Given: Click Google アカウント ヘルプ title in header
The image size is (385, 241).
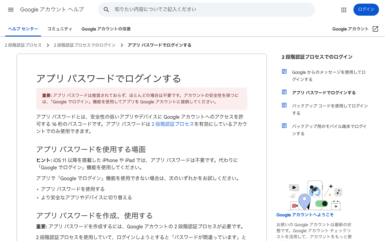Looking at the screenshot, I should pos(52,10).
